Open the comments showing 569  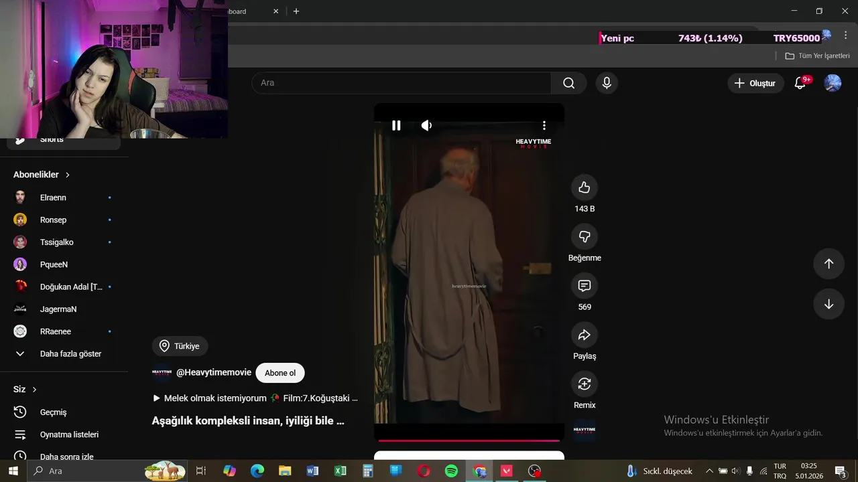point(585,286)
